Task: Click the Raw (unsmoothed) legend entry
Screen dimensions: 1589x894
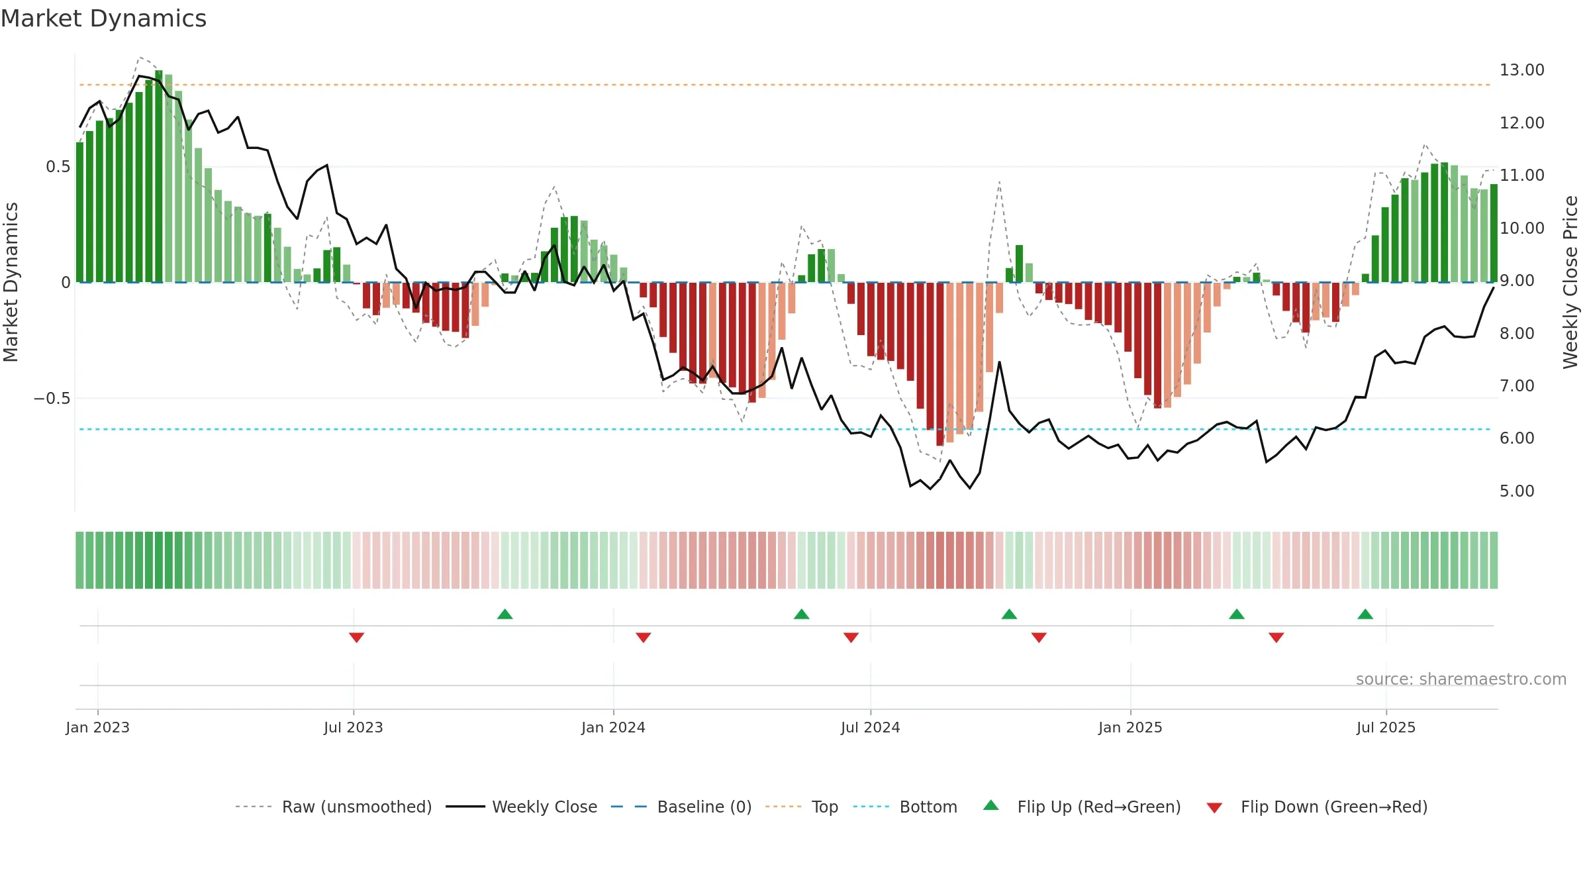Action: point(333,807)
